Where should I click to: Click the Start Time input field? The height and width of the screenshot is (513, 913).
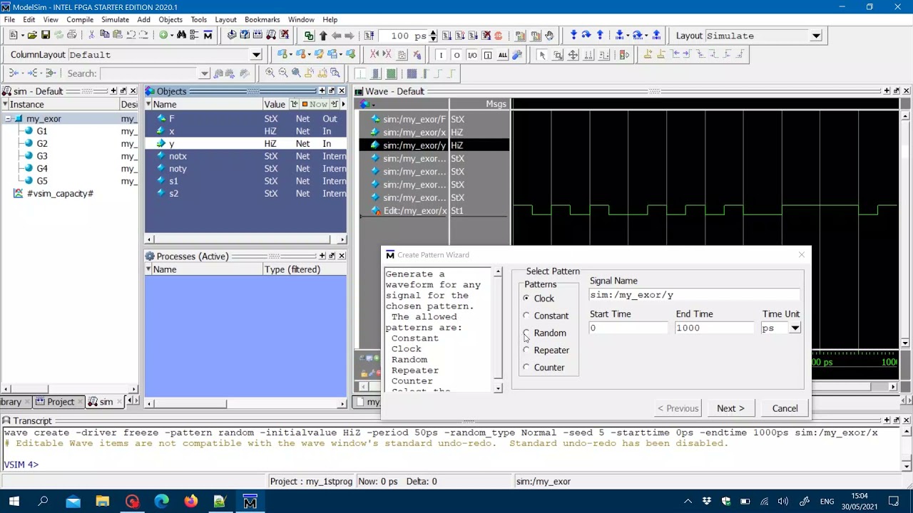point(628,328)
